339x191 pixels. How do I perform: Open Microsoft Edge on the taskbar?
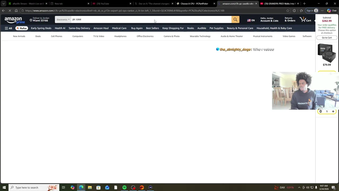pos(81,188)
